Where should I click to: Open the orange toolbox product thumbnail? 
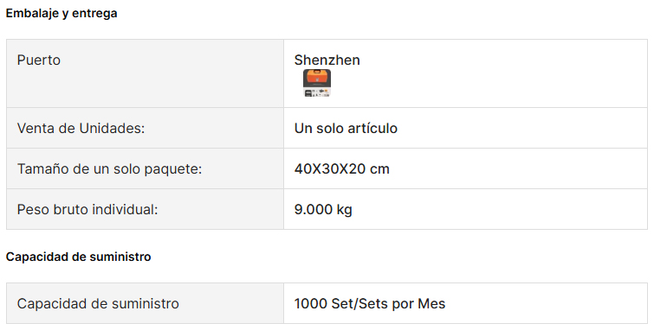pyautogui.click(x=316, y=83)
